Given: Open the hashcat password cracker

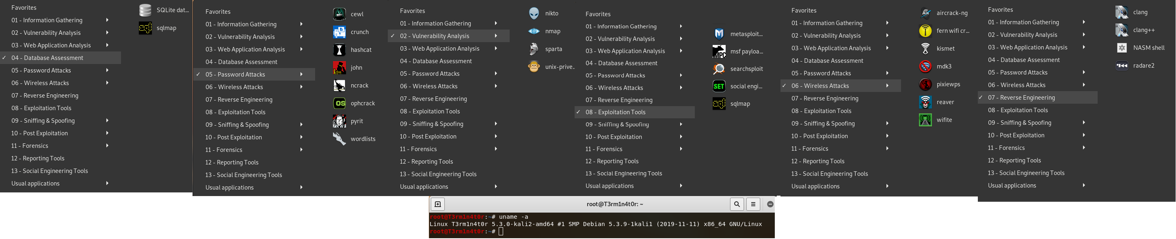Looking at the screenshot, I should click(x=339, y=49).
